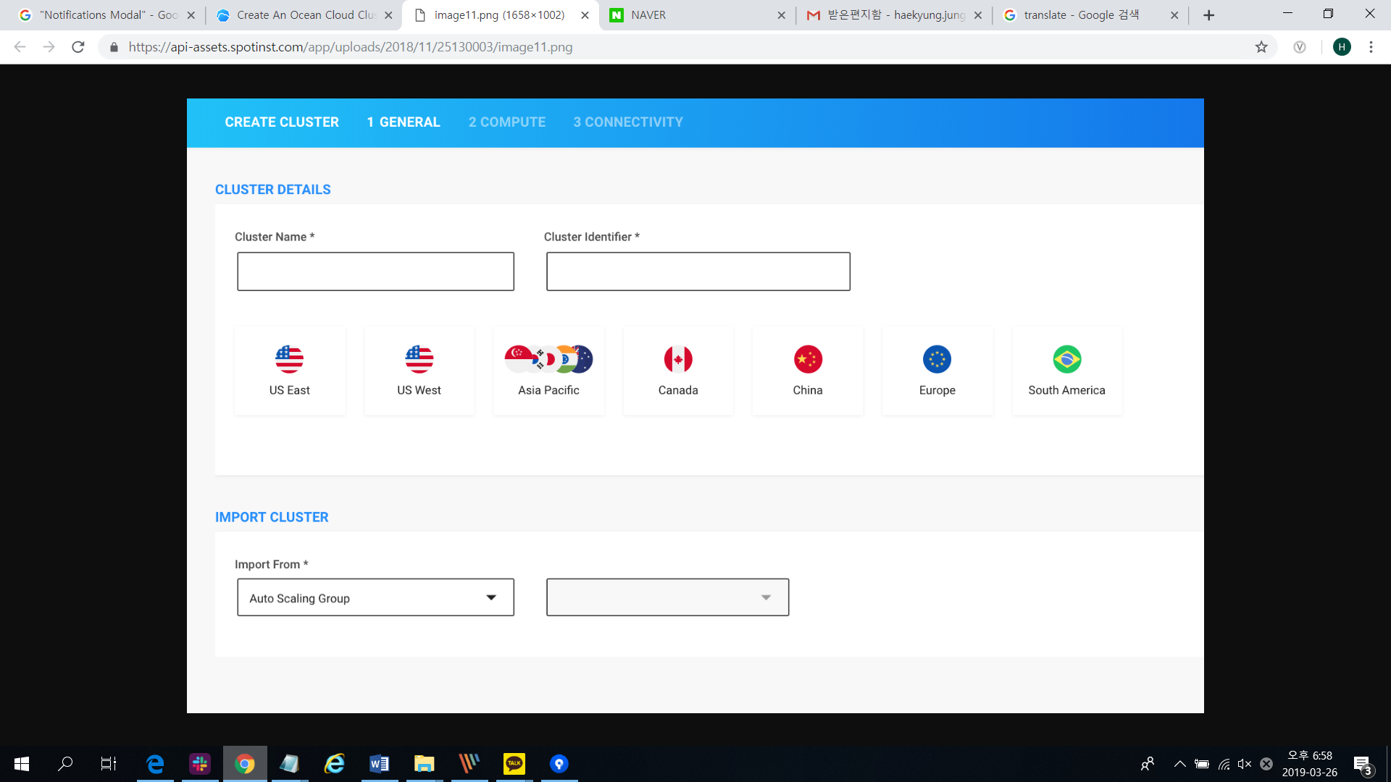The image size is (1391, 782).
Task: Open Gmail inbox tab
Action: (895, 15)
